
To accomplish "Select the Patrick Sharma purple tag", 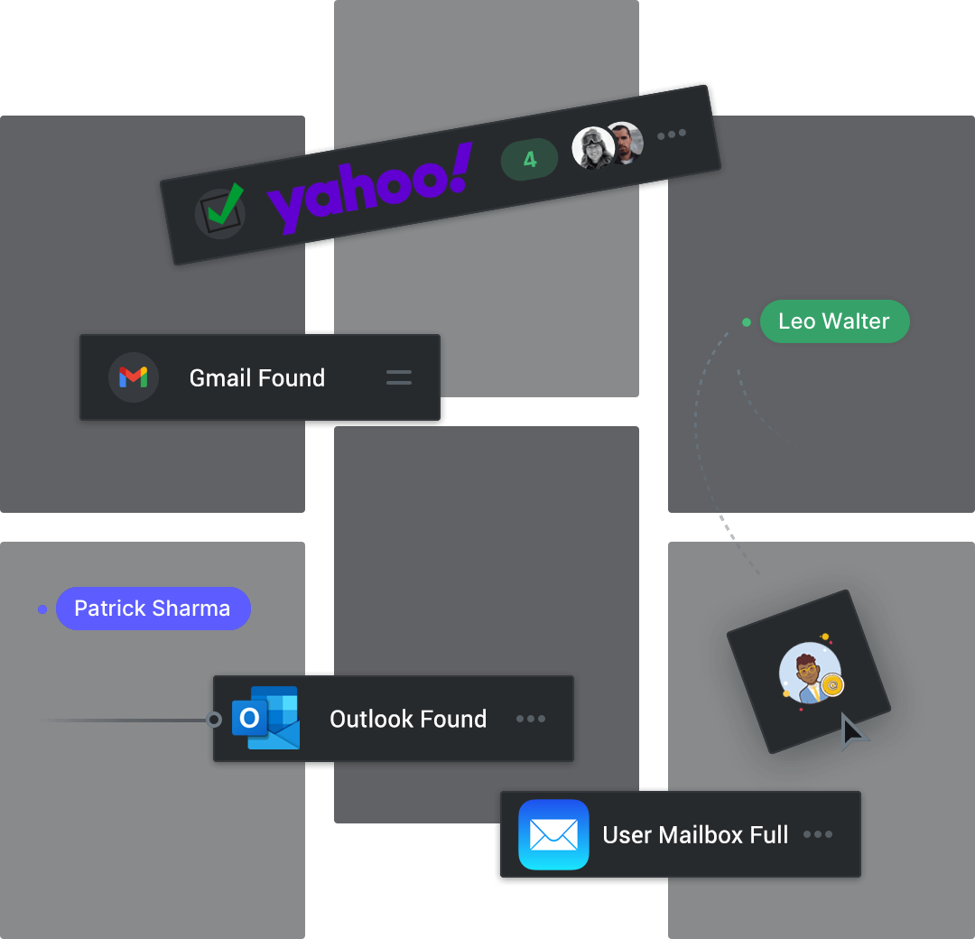I will pyautogui.click(x=153, y=609).
